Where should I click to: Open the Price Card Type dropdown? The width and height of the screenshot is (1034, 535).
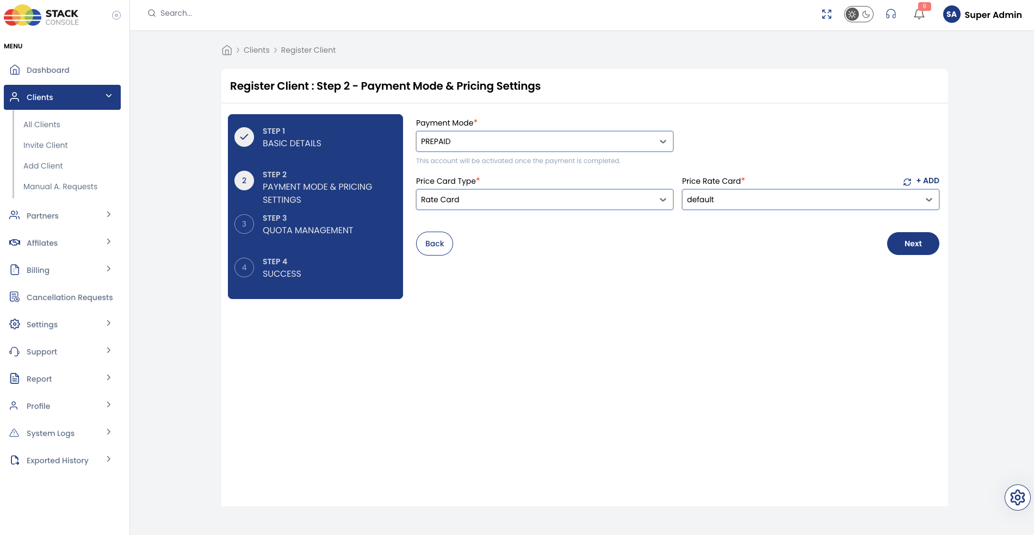click(544, 200)
